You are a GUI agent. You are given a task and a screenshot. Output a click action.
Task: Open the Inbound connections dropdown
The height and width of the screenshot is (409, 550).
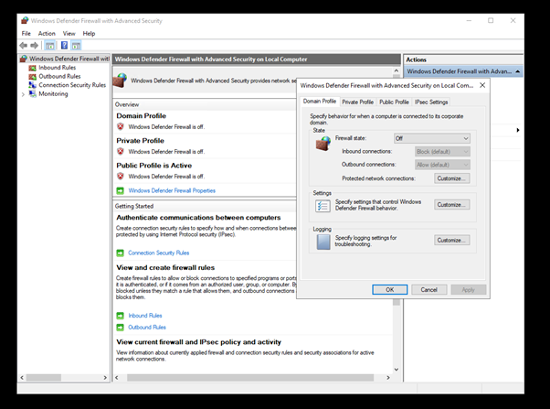tap(442, 152)
